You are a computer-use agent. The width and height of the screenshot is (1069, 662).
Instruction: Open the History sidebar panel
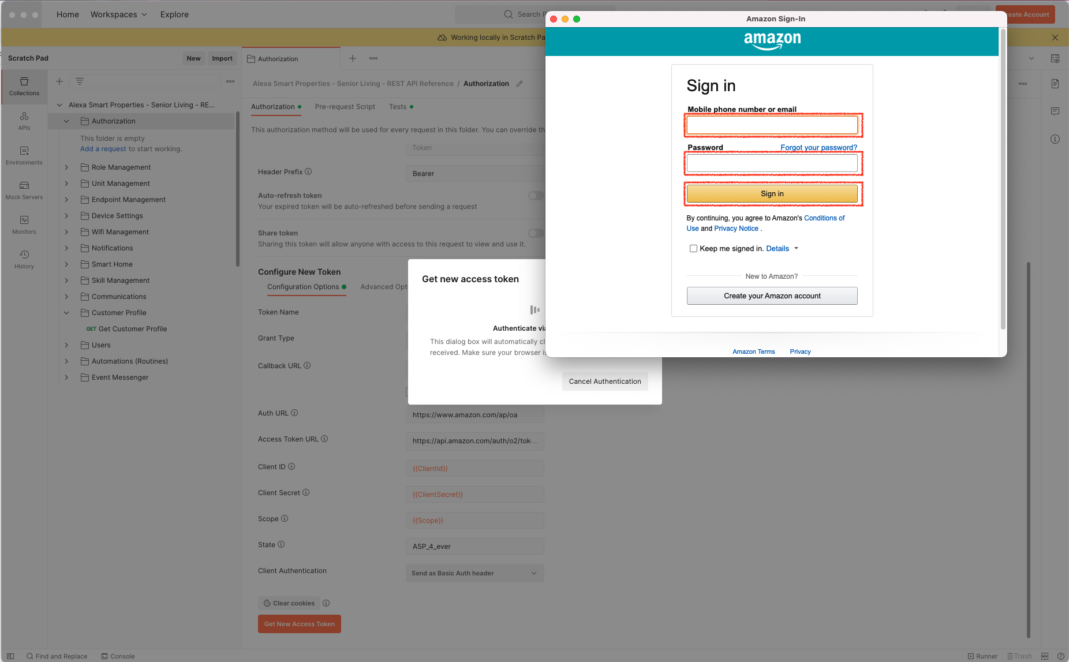point(24,260)
